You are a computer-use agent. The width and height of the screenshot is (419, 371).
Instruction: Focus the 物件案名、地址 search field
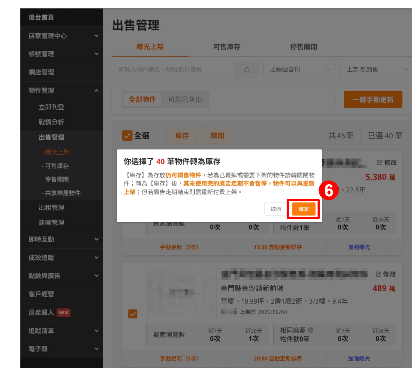tap(174, 70)
